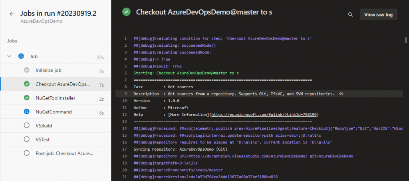Click View raw log button
The width and height of the screenshot is (409, 181).
point(378,15)
